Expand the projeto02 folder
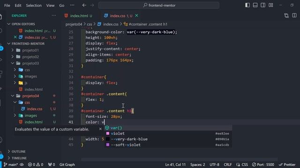 click(x=30, y=57)
